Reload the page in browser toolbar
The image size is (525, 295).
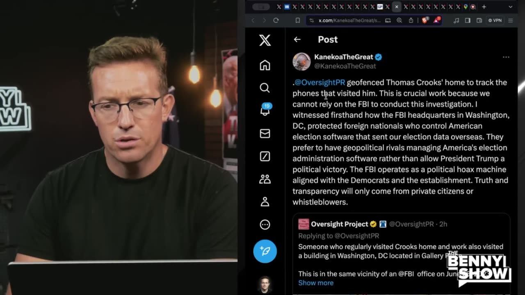point(276,20)
